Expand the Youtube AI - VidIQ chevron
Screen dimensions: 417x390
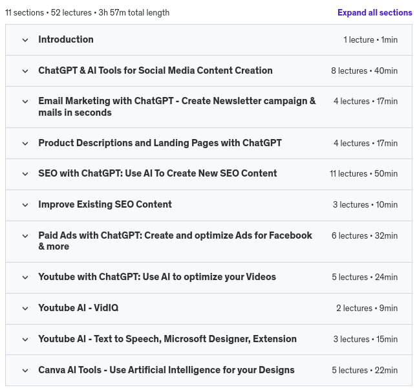[x=25, y=309]
